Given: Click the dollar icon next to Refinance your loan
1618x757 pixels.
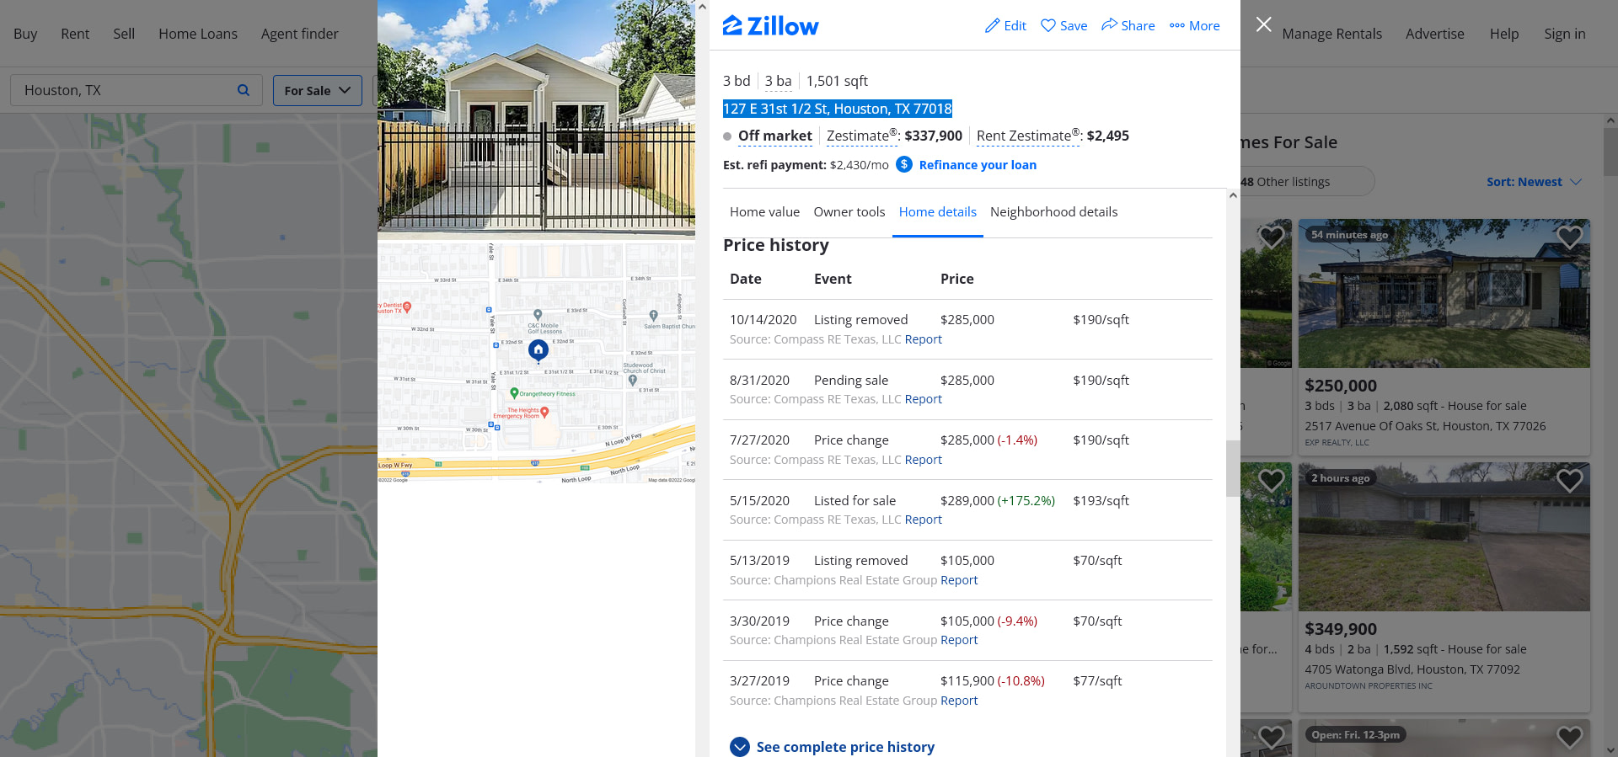Looking at the screenshot, I should [x=904, y=164].
